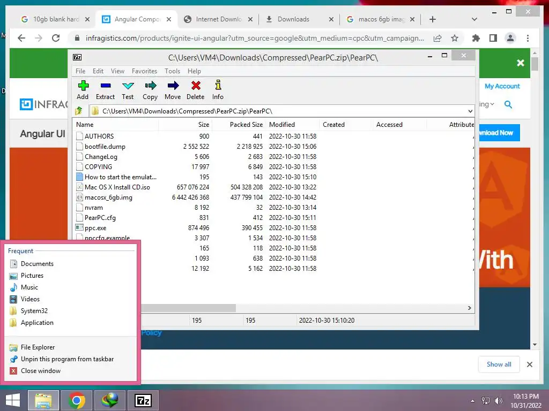Click the Chrome back arrow
The height and width of the screenshot is (411, 549).
pyautogui.click(x=21, y=38)
